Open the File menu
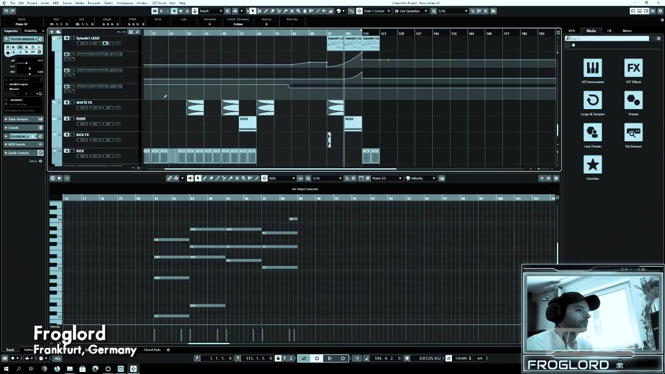The image size is (665, 374). tap(12, 3)
